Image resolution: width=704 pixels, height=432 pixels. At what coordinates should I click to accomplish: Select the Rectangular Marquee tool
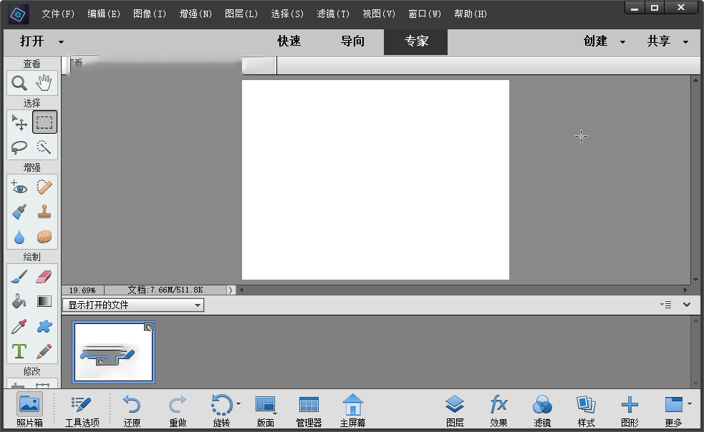pos(44,122)
